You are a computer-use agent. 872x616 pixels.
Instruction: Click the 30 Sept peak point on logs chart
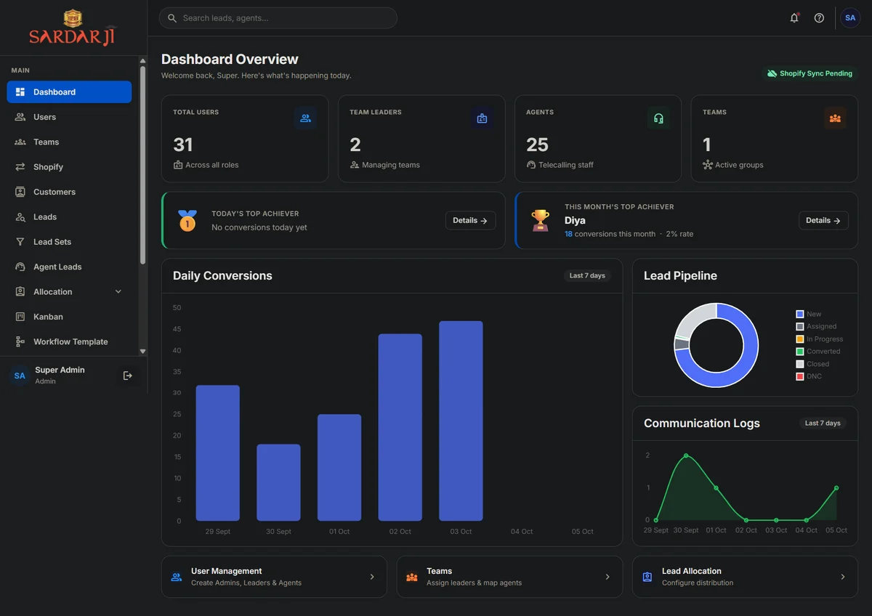click(686, 455)
